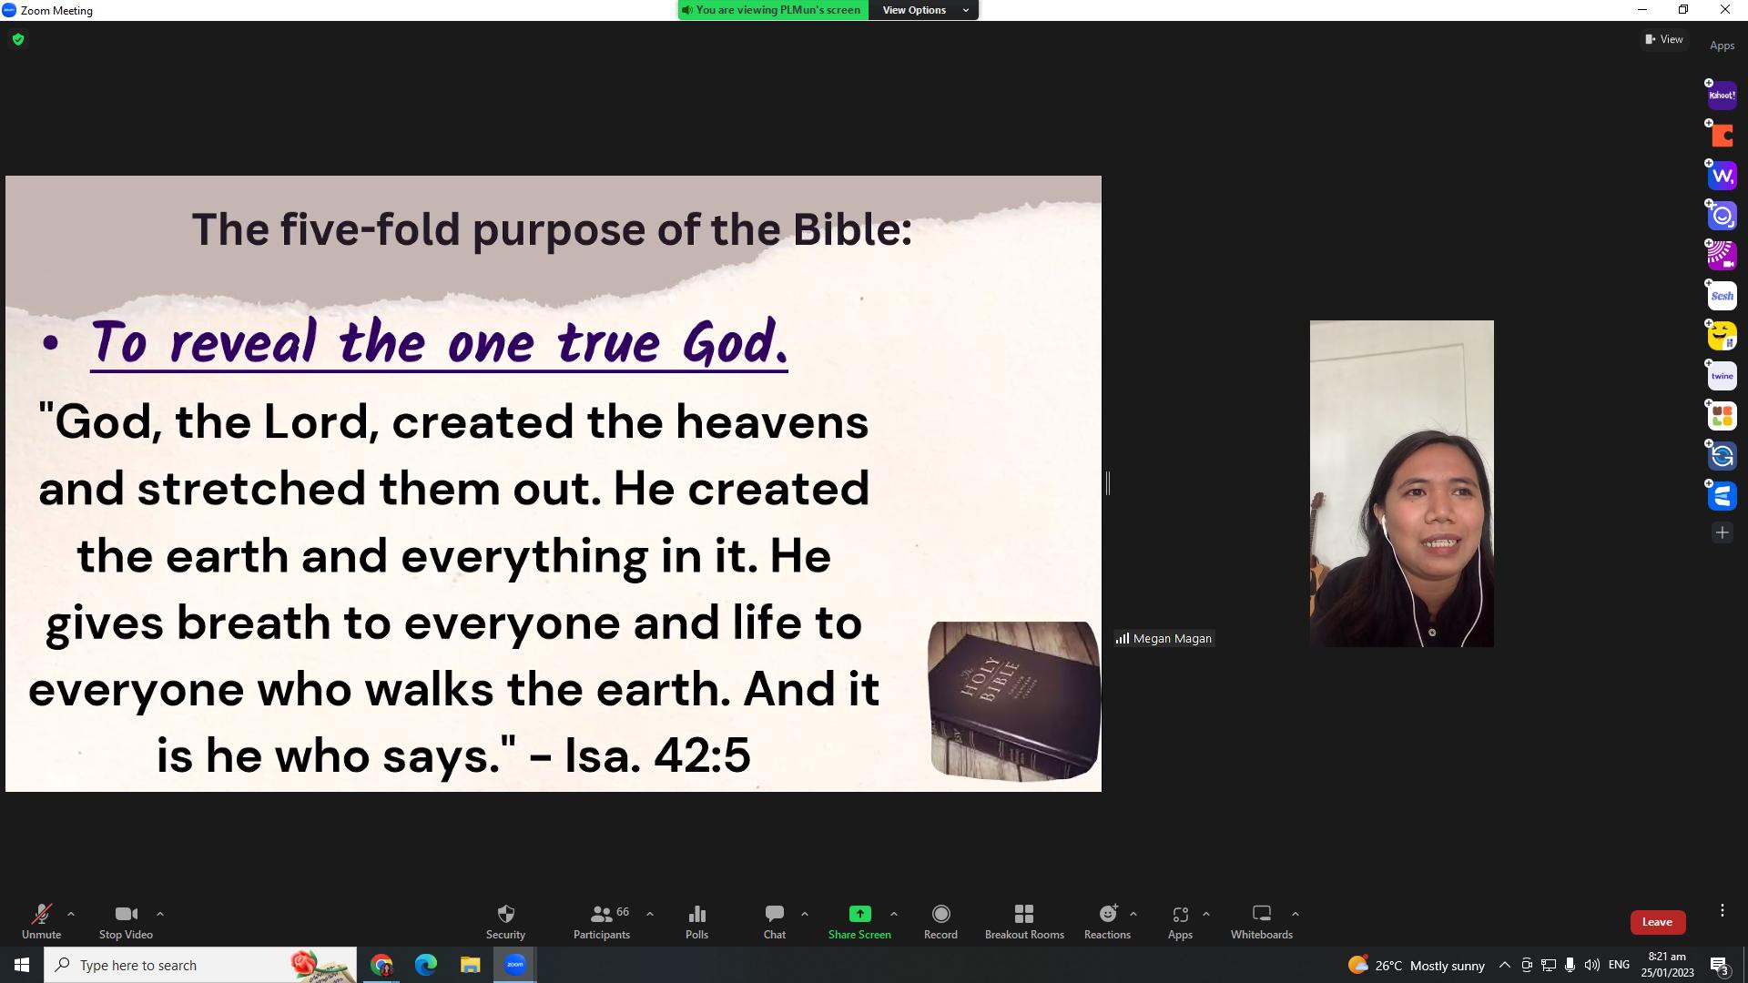Expand Participants options caret
The height and width of the screenshot is (983, 1748).
click(650, 914)
